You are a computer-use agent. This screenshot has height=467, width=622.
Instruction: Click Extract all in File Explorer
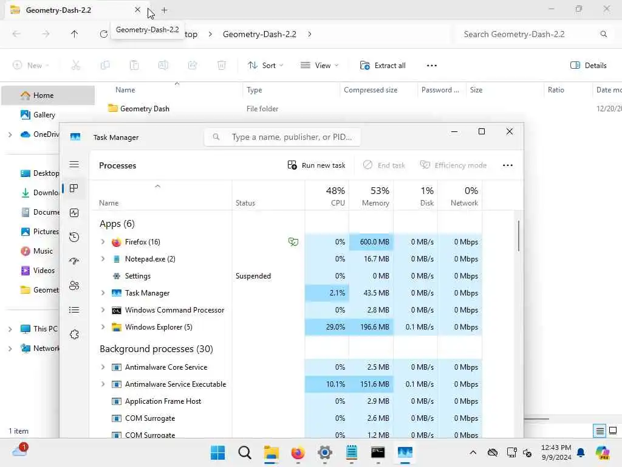click(383, 66)
